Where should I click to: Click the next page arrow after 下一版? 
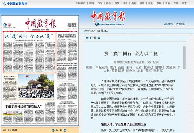(x=65, y=130)
